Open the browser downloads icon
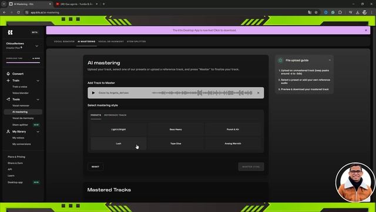 tap(358, 12)
